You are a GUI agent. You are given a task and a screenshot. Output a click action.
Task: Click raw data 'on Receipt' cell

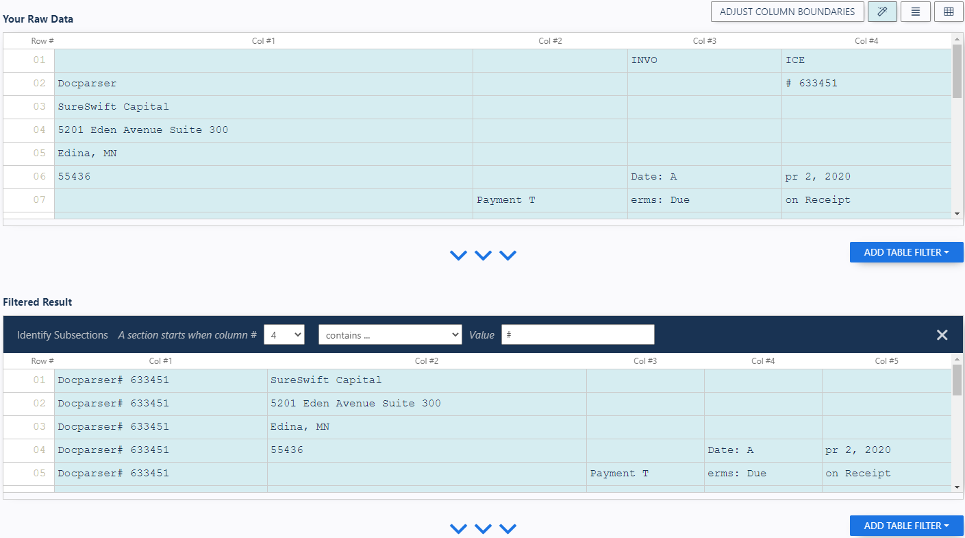coord(866,200)
